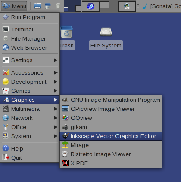
Task: Click the Sonata music note icon
Action: tap(145, 6)
